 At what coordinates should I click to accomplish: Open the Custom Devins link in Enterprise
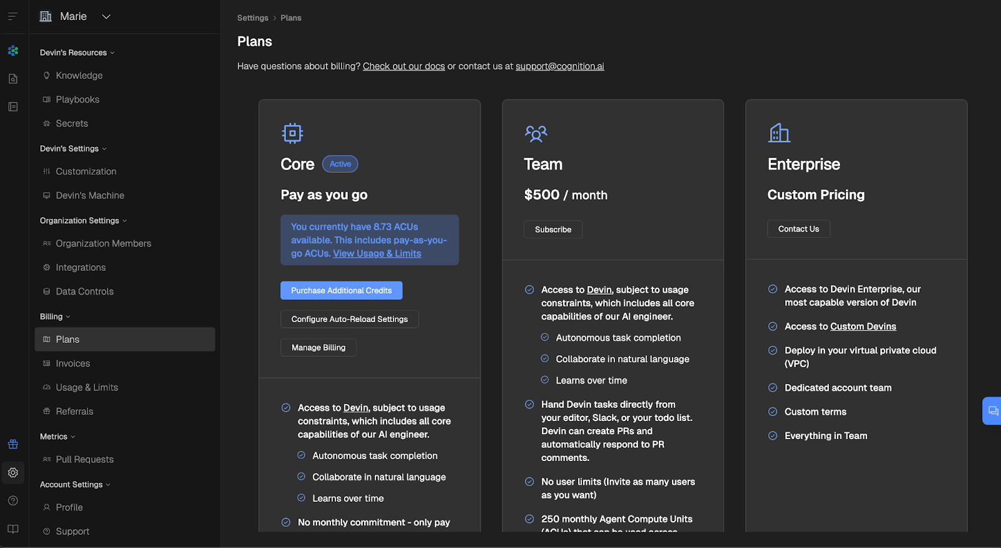(x=863, y=327)
